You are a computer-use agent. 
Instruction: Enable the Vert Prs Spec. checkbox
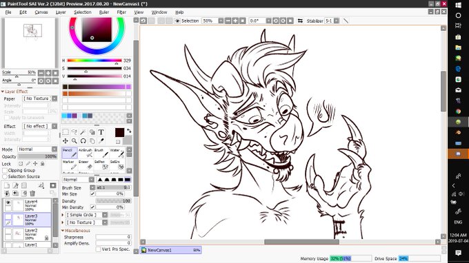point(98,249)
